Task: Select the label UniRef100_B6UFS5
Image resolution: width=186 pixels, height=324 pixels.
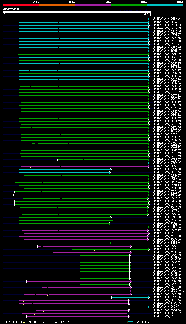Action: tap(167, 64)
